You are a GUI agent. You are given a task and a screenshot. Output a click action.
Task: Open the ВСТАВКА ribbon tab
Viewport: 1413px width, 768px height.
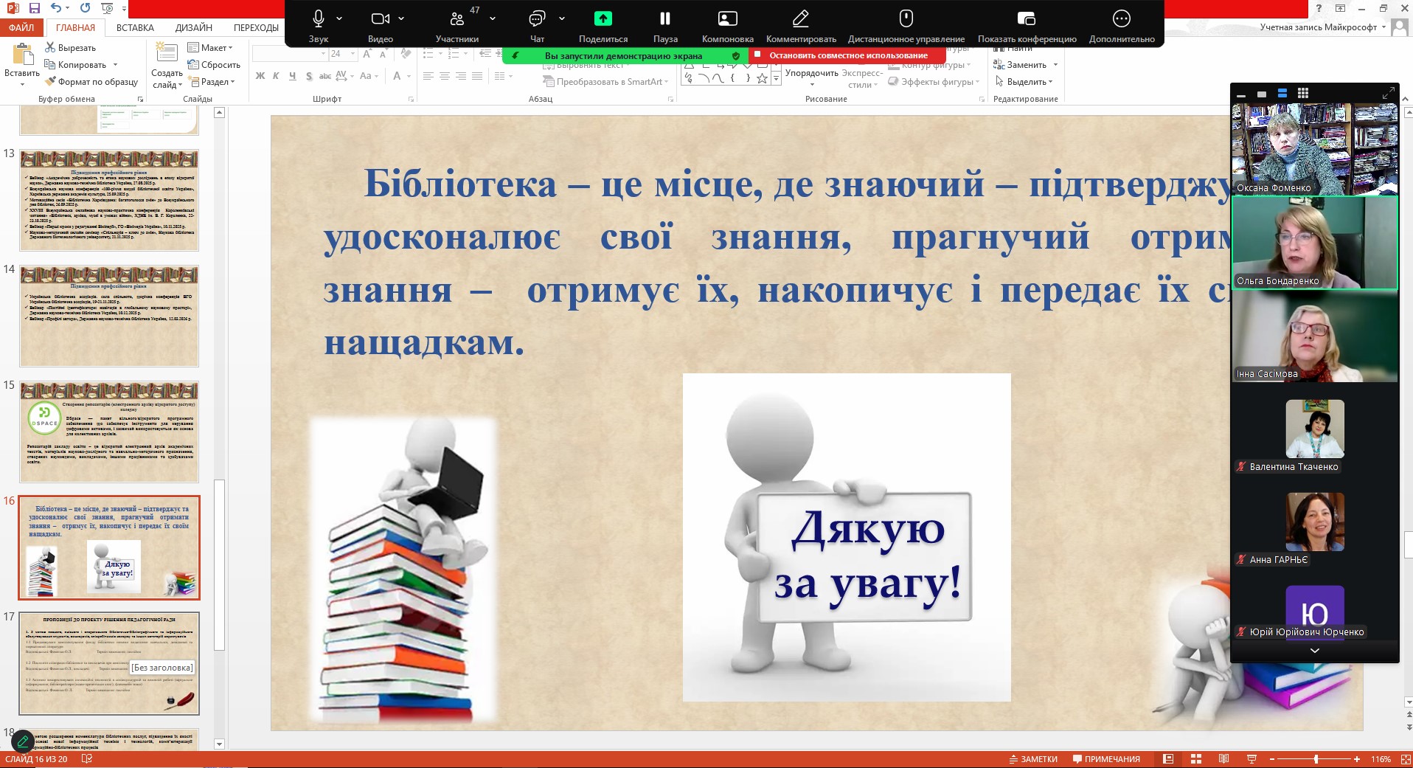click(135, 27)
